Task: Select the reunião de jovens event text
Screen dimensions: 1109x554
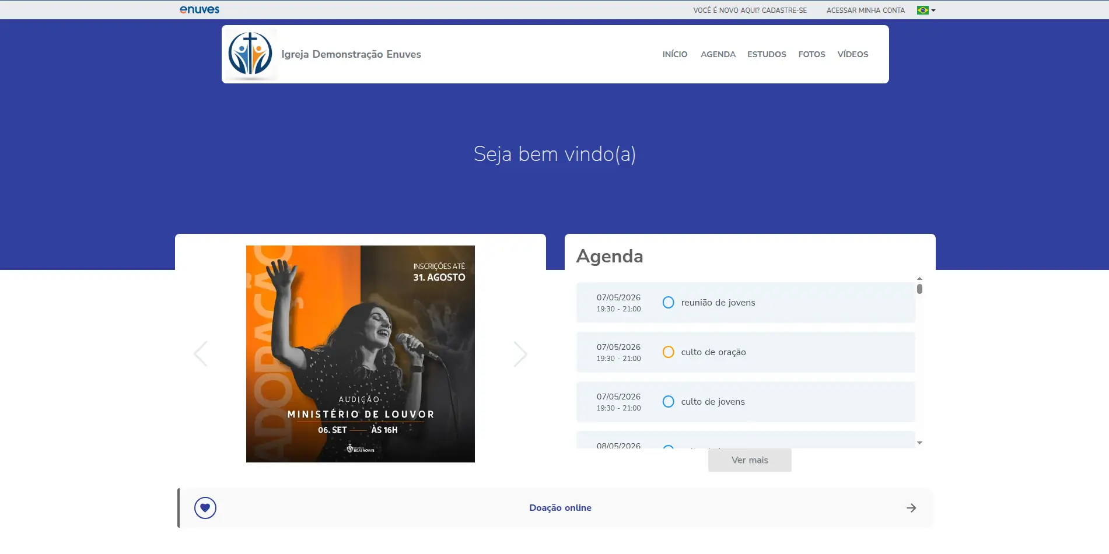Action: [x=718, y=303]
